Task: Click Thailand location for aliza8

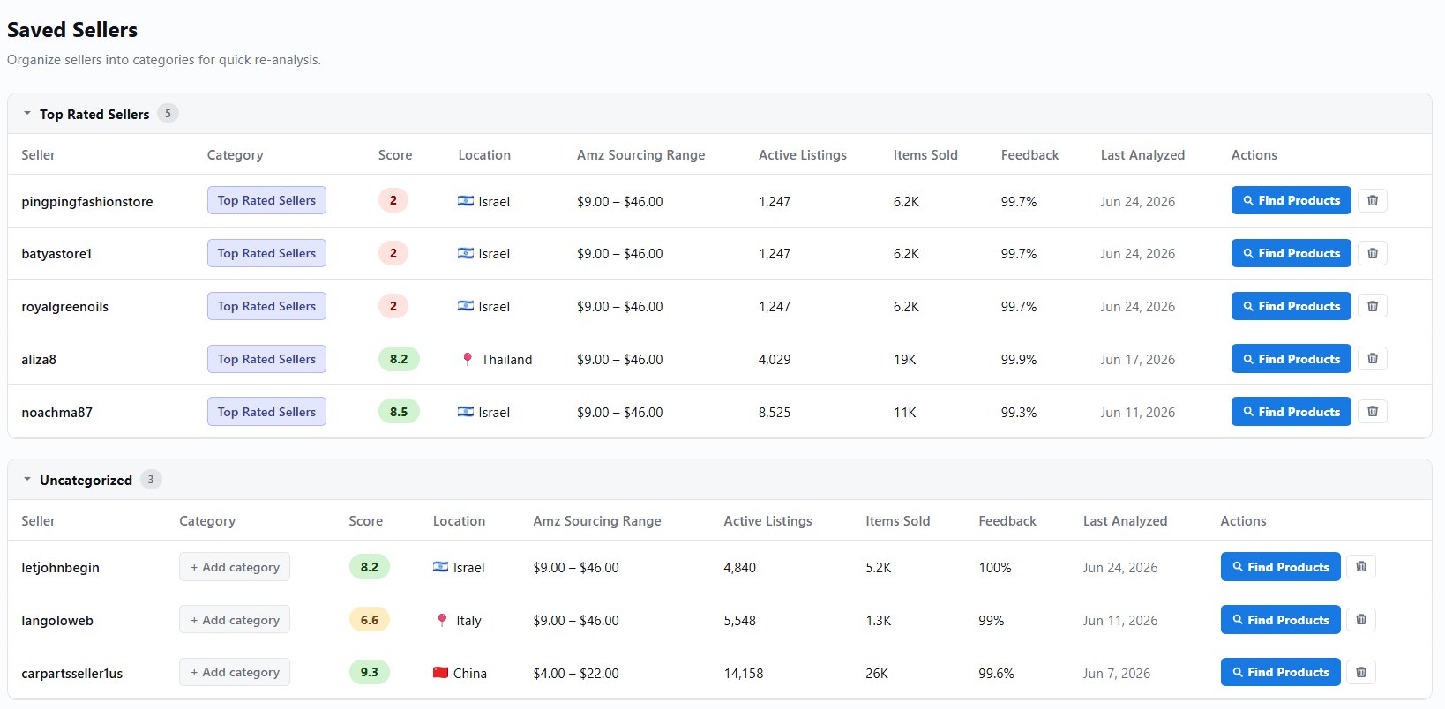Action: pos(498,360)
